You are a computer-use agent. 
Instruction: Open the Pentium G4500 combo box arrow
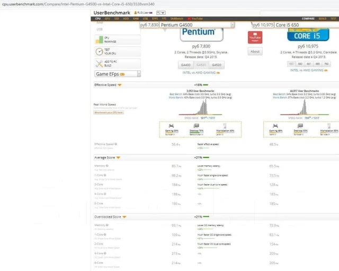coord(233,25)
